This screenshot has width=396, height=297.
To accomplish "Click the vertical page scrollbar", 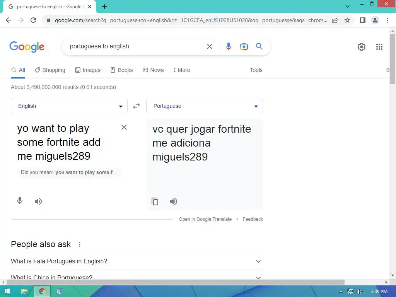I will (x=393, y=59).
